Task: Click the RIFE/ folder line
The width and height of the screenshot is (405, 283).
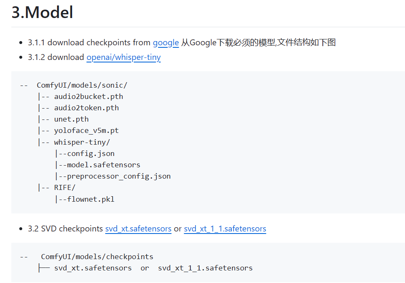Action: (x=65, y=187)
